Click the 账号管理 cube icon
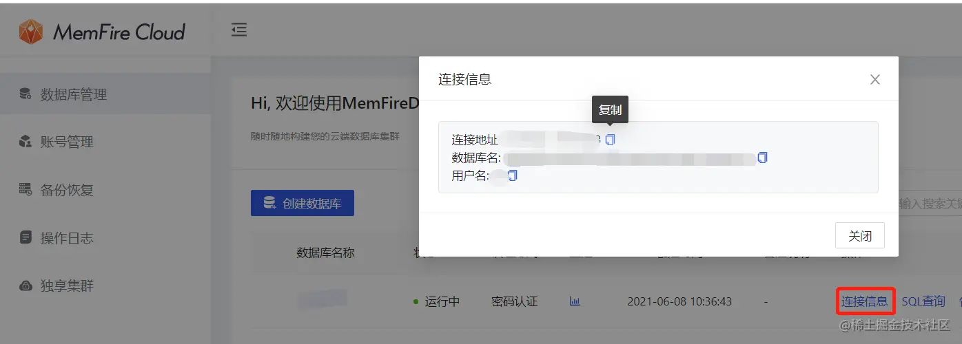Screen dimensions: 962x344 (25, 141)
